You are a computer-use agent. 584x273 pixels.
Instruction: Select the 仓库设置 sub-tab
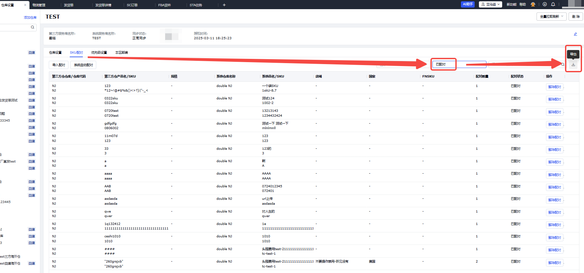click(55, 53)
